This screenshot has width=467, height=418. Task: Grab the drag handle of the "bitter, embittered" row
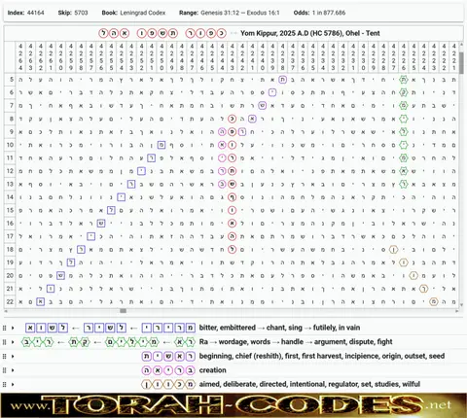[5, 328]
